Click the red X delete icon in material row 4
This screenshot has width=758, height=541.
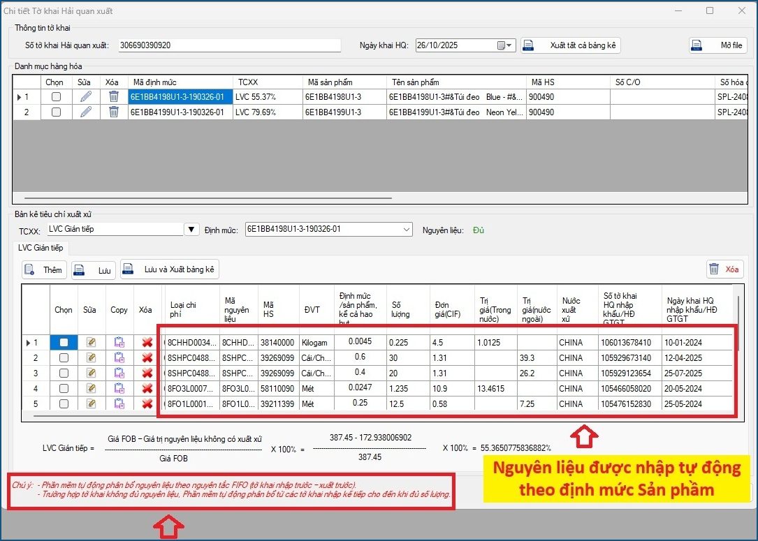tap(147, 389)
